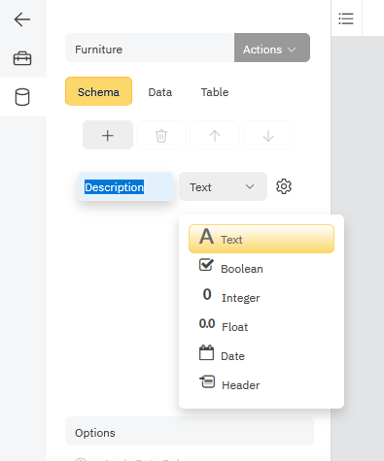Select highlighted Text type option
Viewport: 384px width, 461px height.
click(x=262, y=239)
